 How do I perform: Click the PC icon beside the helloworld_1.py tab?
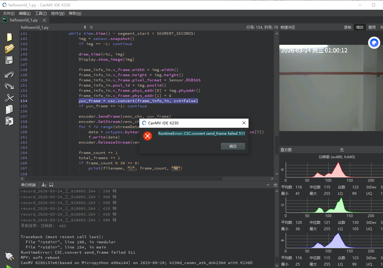5,20
